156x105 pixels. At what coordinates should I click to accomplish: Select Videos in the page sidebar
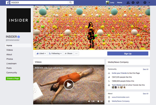click(x=10, y=50)
